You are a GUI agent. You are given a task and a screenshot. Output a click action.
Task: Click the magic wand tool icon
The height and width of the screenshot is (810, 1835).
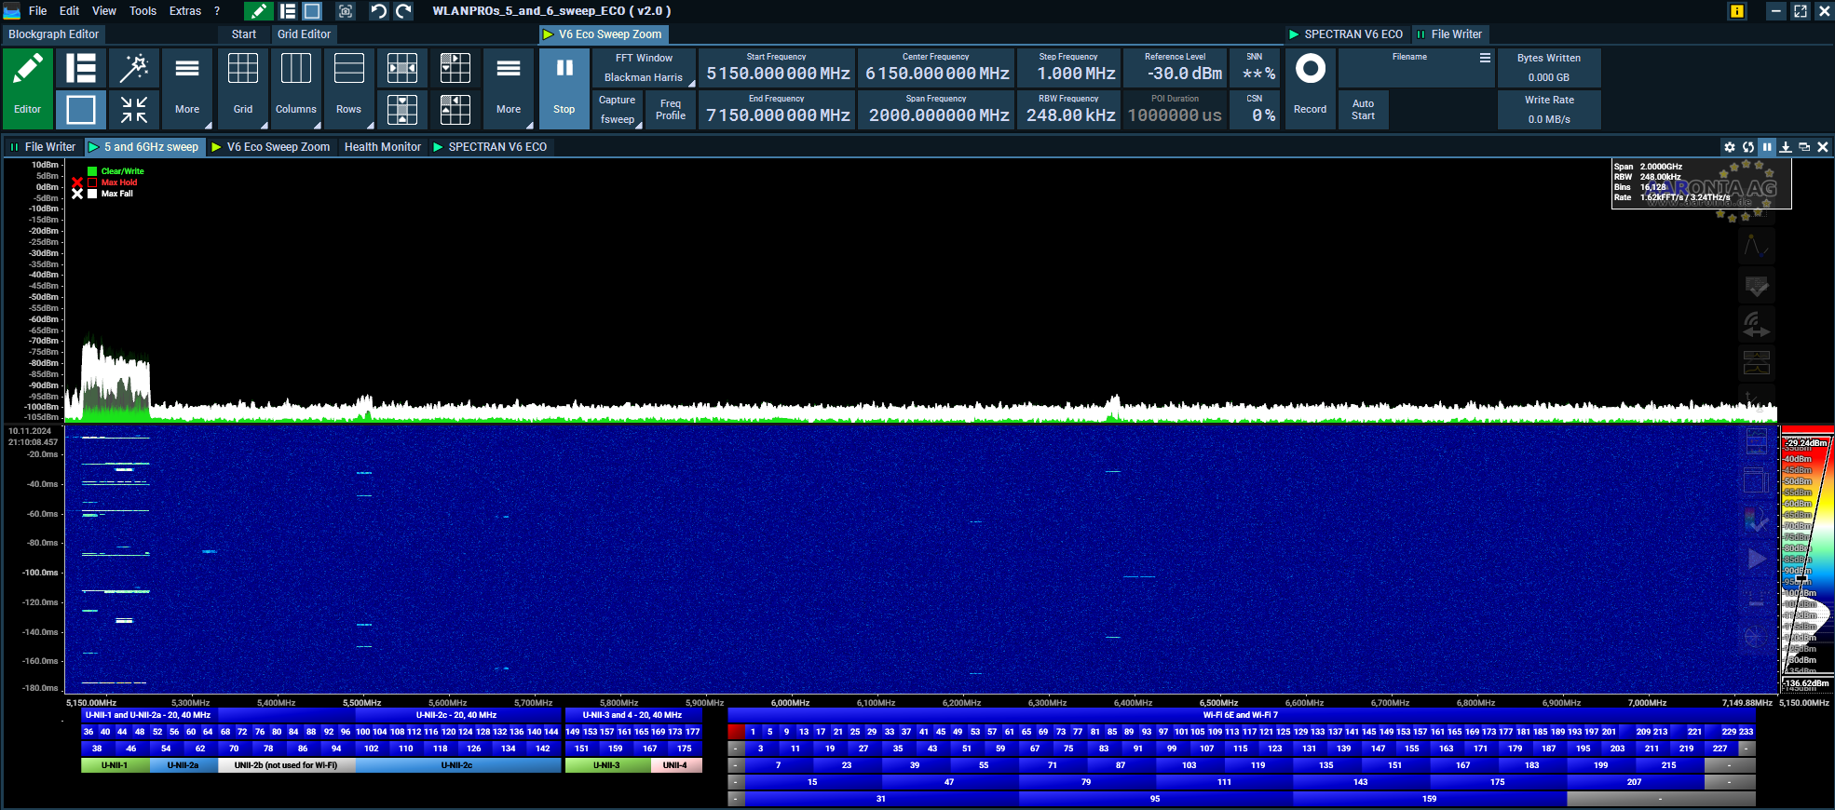(x=134, y=68)
